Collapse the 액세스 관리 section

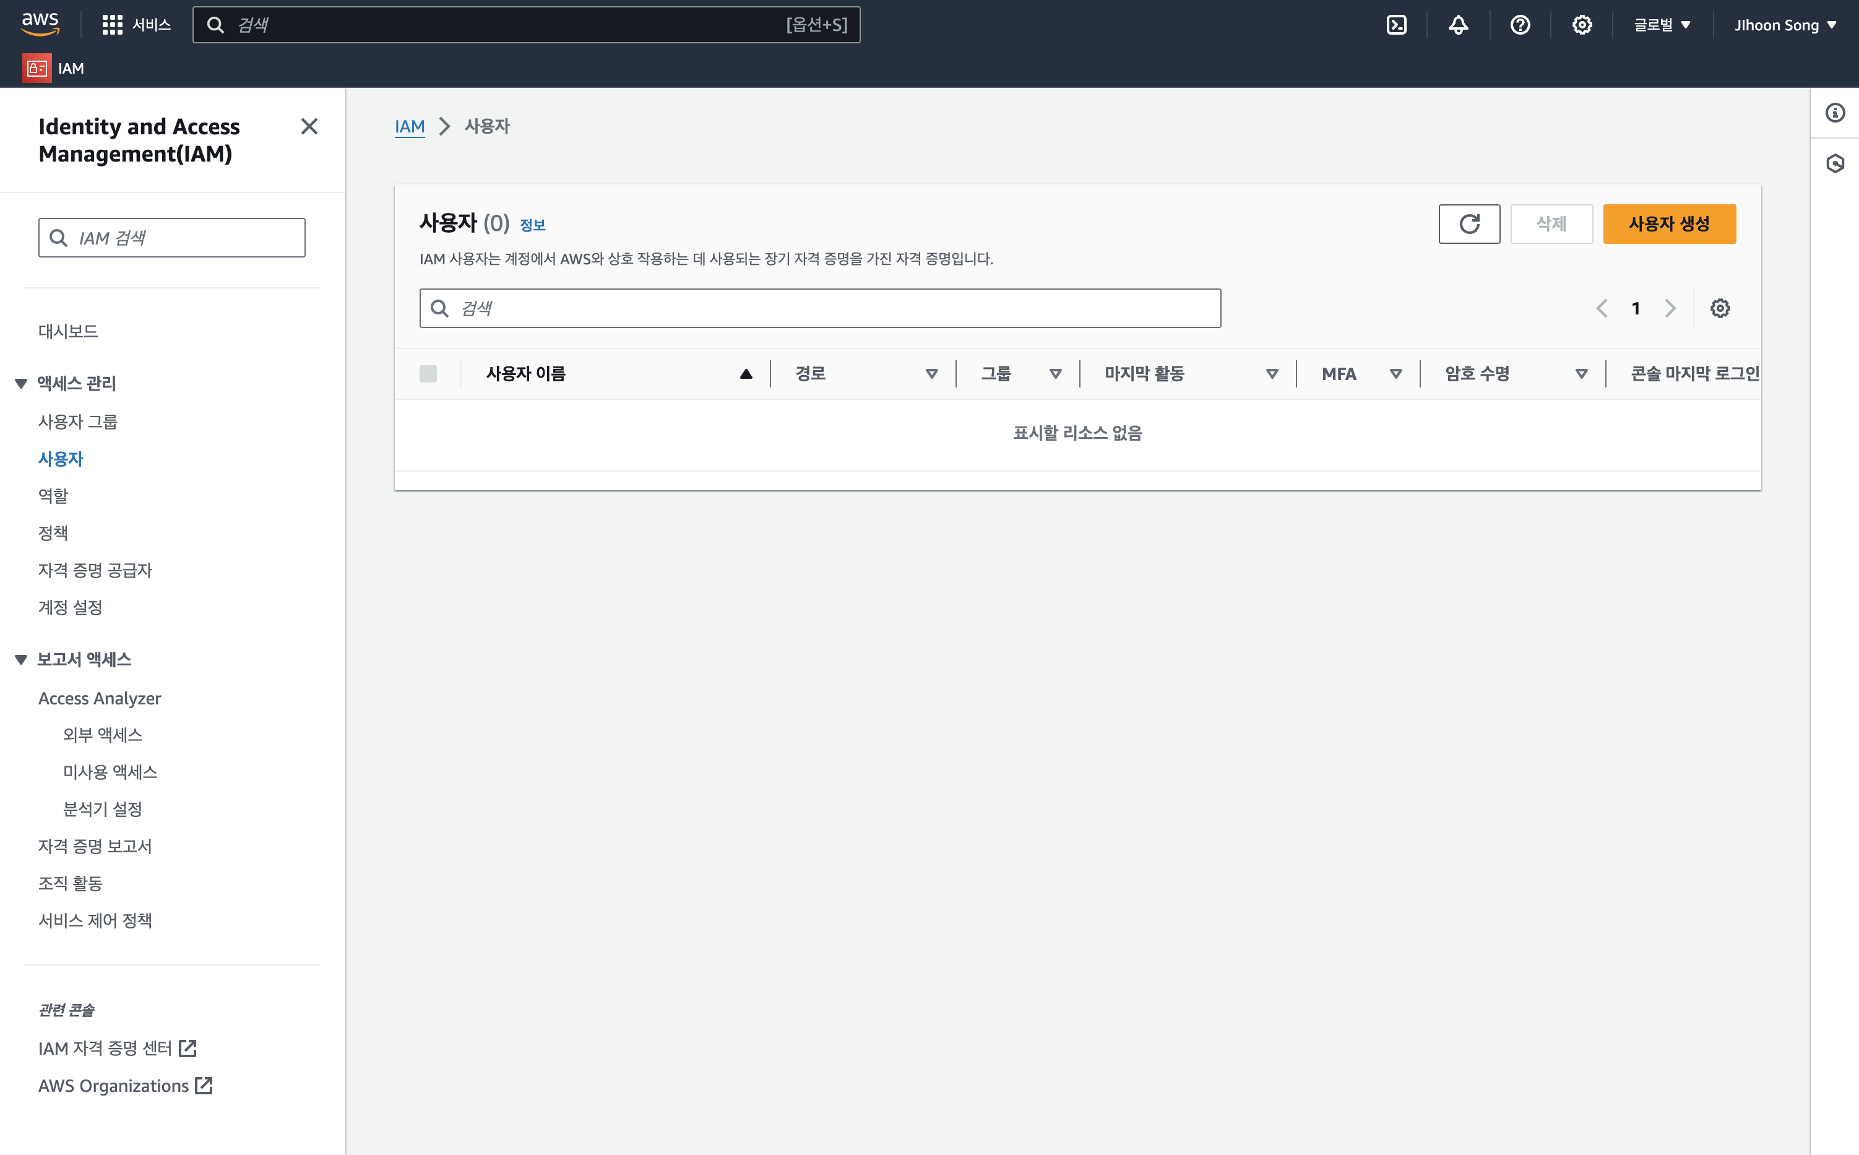[22, 384]
